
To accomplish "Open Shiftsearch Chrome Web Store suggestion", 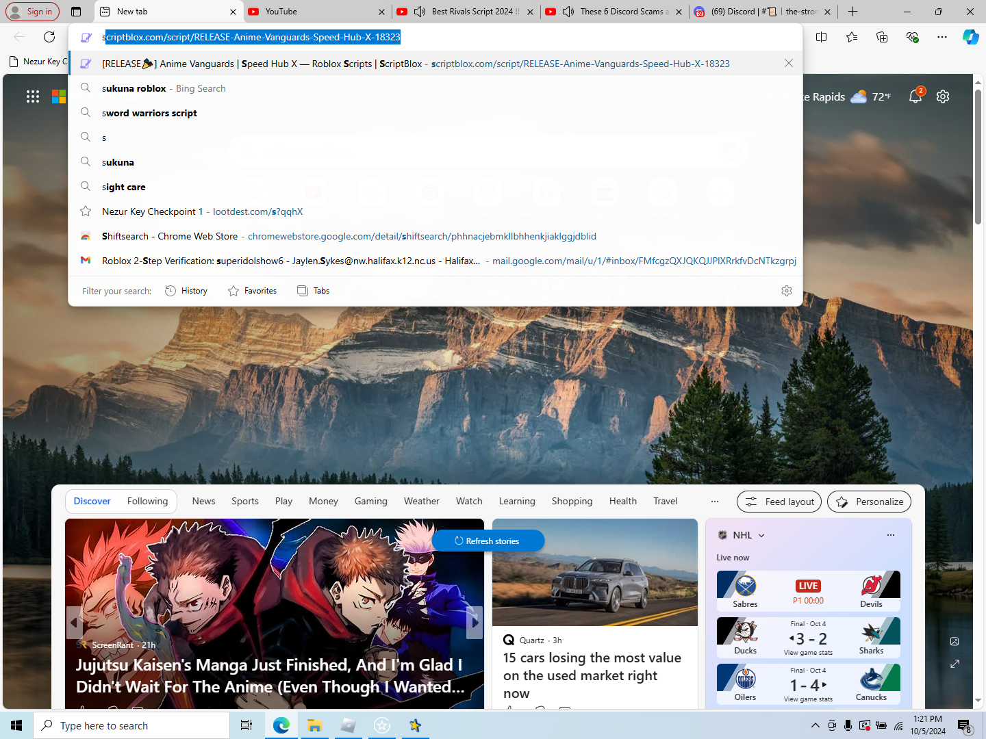I will [x=435, y=236].
